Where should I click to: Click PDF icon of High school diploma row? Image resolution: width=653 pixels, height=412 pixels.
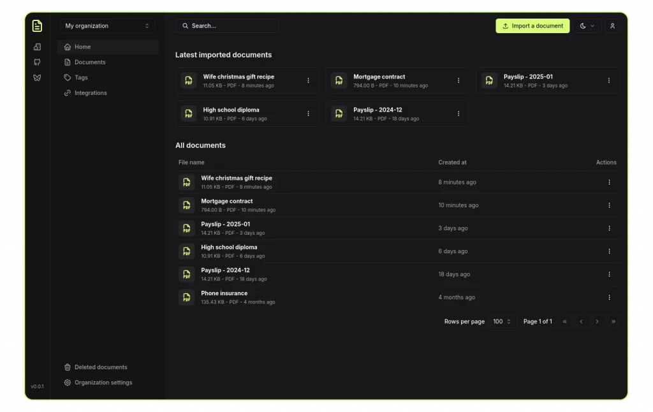187,251
